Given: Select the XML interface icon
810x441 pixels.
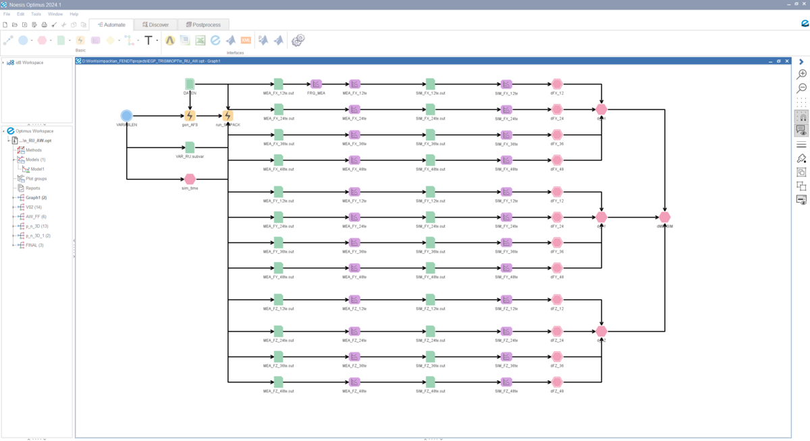Looking at the screenshot, I should pyautogui.click(x=246, y=41).
